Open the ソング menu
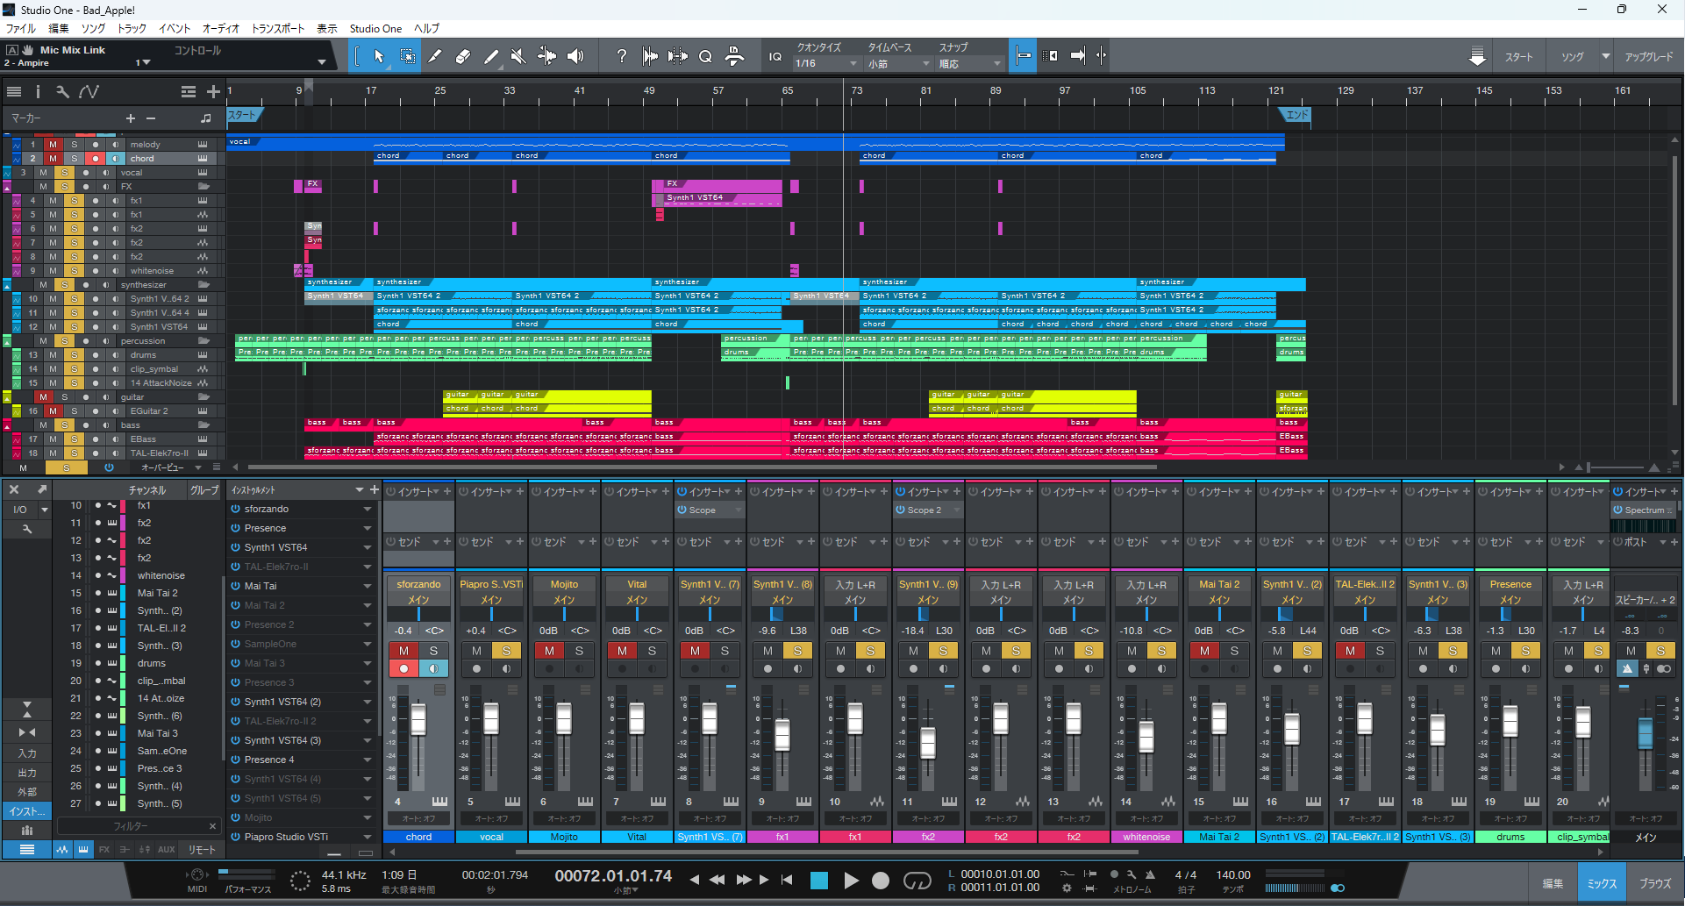 tap(93, 28)
